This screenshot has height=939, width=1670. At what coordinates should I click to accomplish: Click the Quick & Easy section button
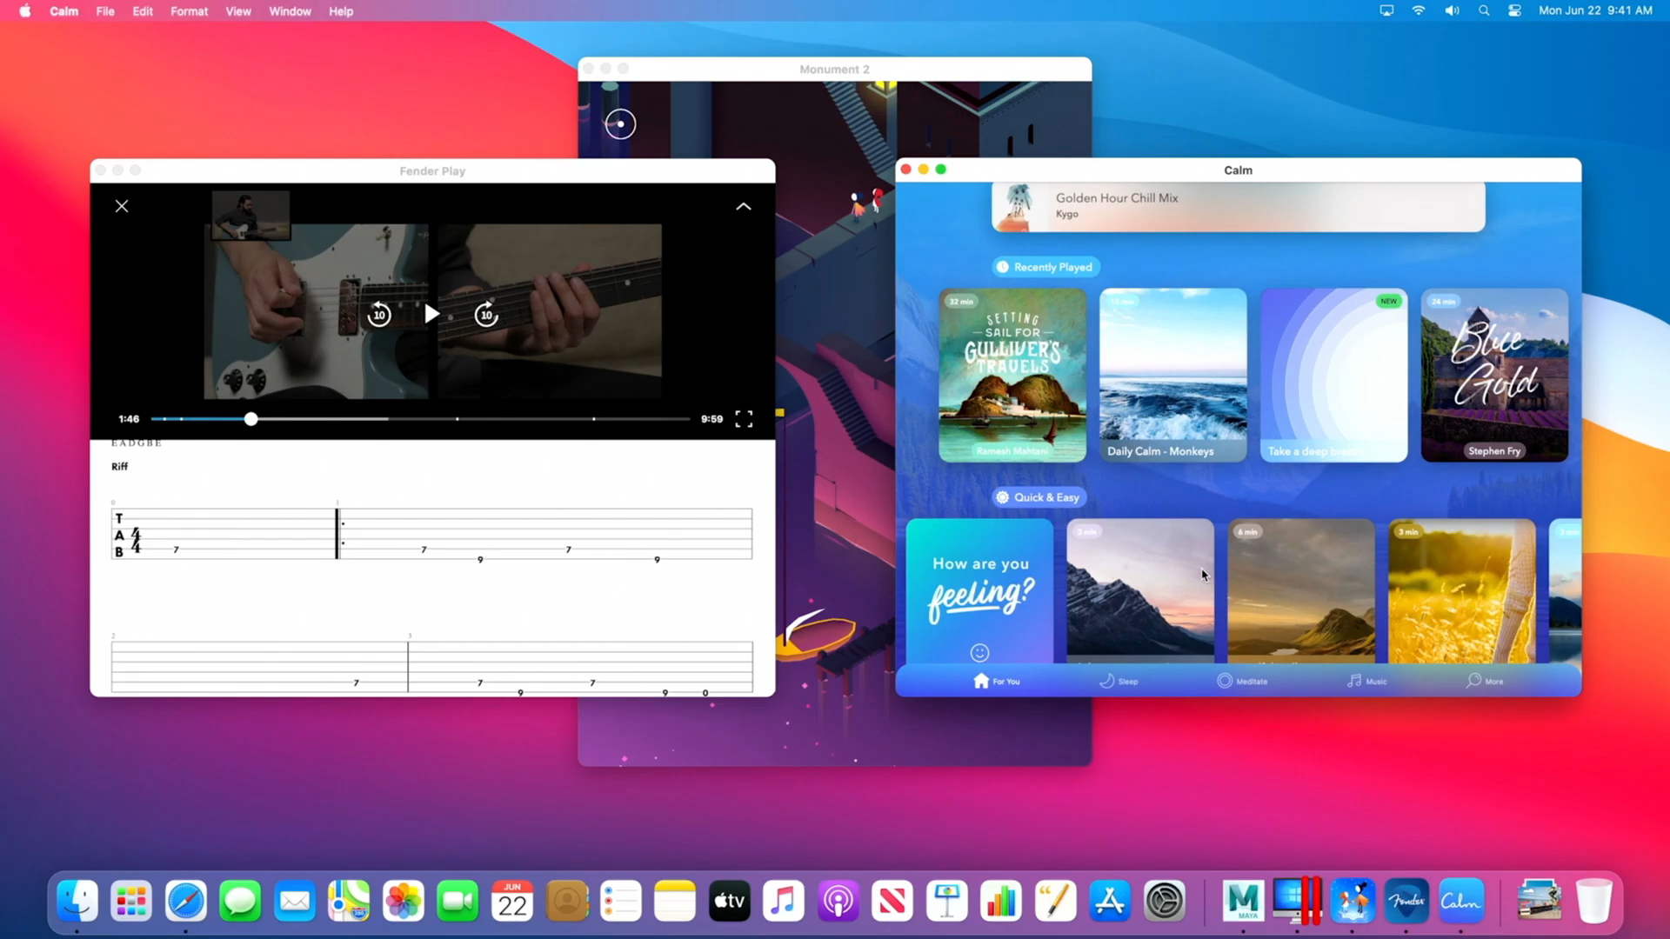(1039, 497)
